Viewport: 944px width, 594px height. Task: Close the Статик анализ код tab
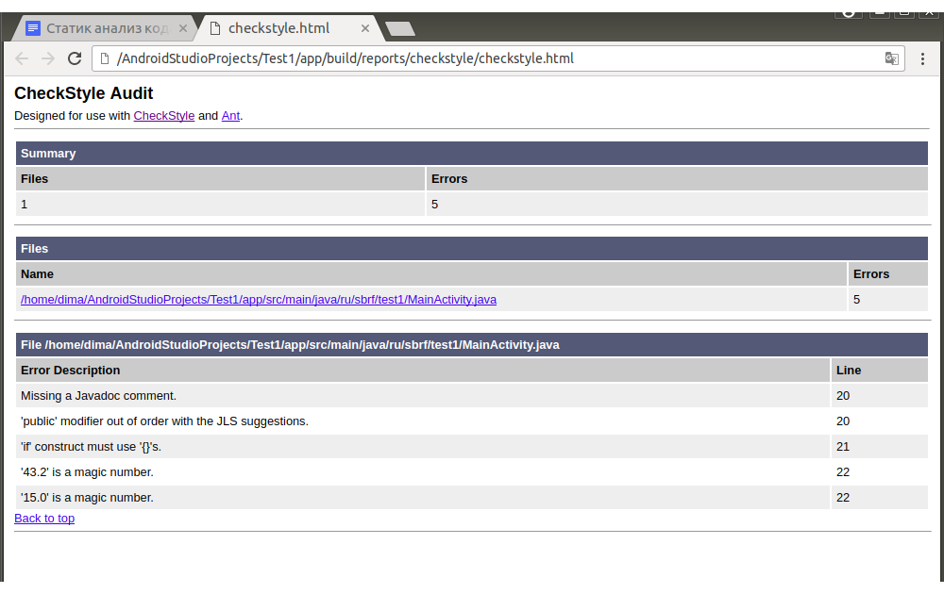[x=183, y=28]
